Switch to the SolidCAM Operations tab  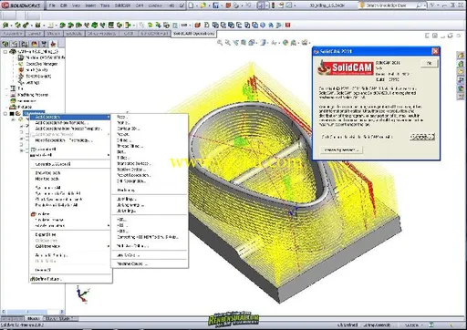(x=193, y=34)
